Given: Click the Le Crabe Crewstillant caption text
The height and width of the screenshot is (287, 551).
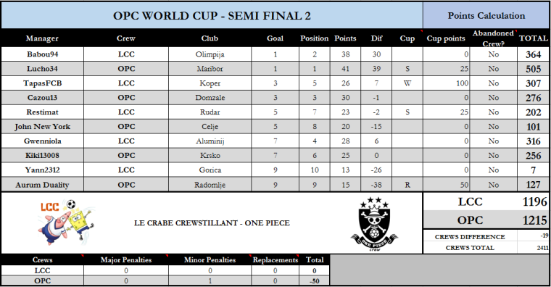Looking at the screenshot, I should [212, 223].
